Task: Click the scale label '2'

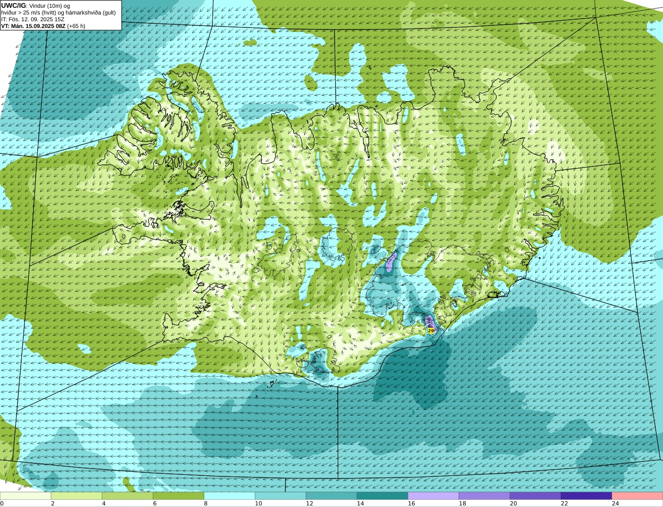Action: click(x=52, y=503)
